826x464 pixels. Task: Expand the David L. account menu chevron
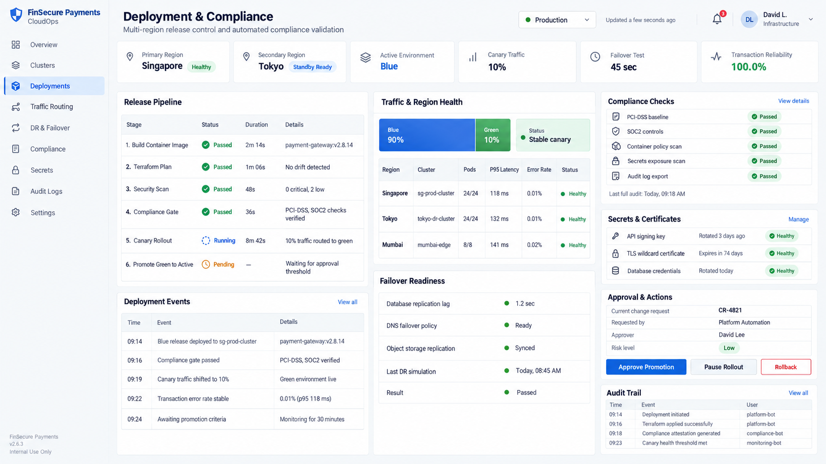(x=811, y=20)
